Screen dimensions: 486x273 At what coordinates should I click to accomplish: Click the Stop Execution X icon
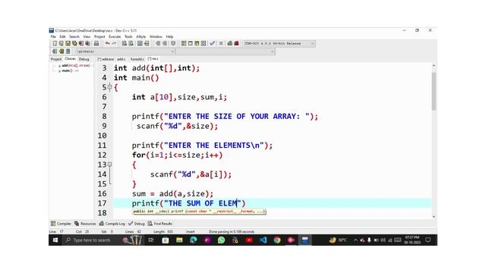pyautogui.click(x=221, y=43)
